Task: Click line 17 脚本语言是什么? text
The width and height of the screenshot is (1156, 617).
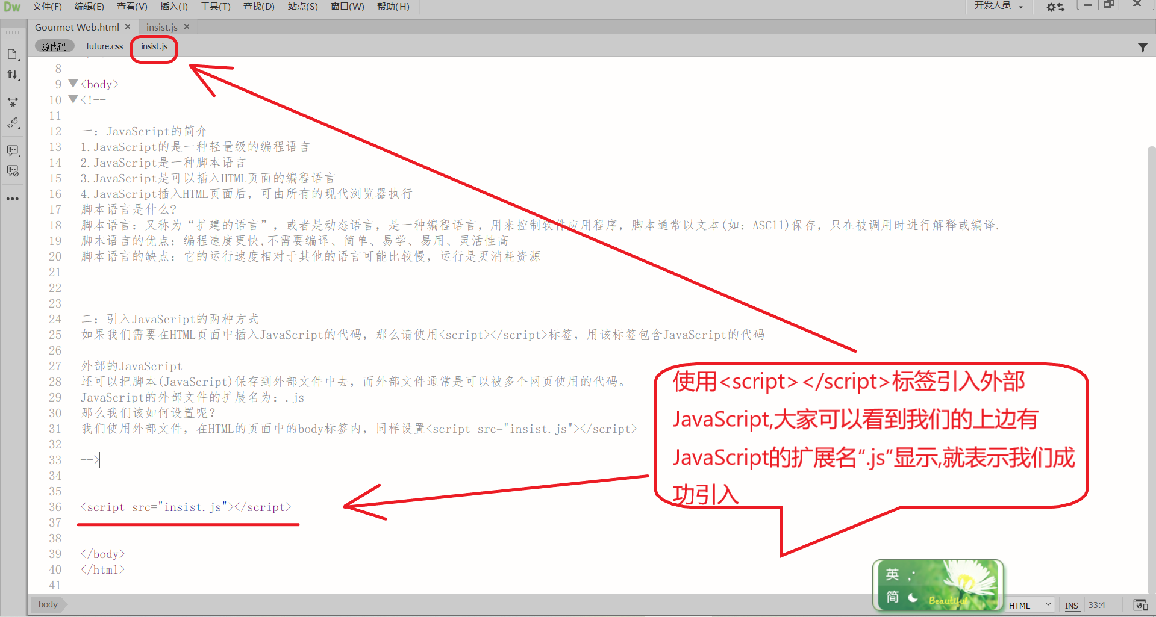Action: pyautogui.click(x=129, y=209)
